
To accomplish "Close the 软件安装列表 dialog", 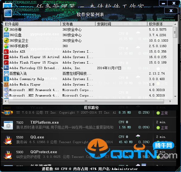I will [x=171, y=11].
